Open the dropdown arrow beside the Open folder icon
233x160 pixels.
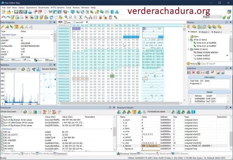click(12, 12)
